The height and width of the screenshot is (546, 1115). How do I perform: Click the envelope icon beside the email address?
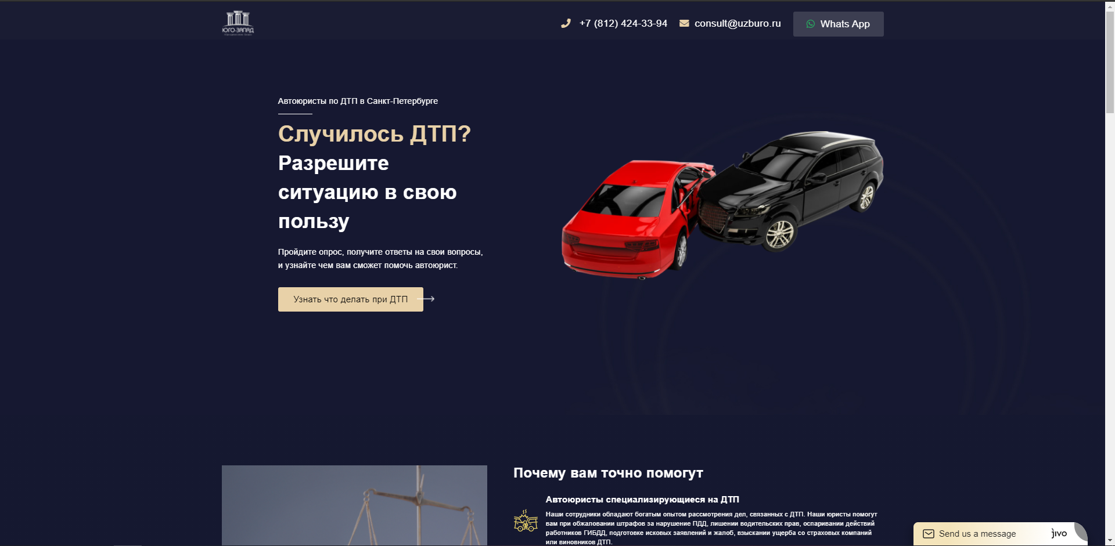(684, 24)
